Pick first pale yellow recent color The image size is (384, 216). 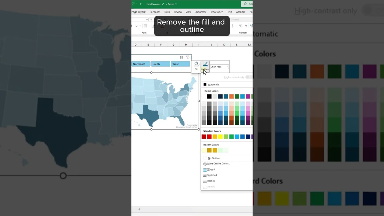point(204,150)
